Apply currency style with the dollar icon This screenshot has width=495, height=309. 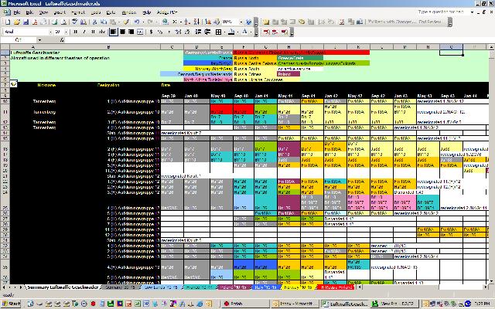click(x=152, y=32)
